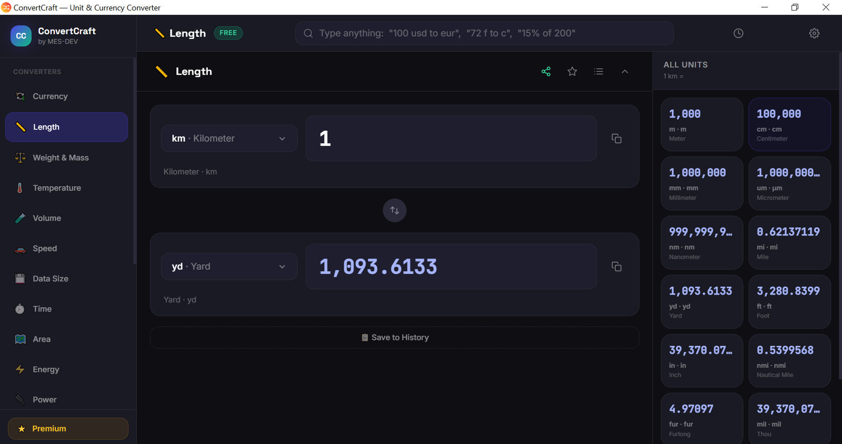
Task: Click the yard result output field
Action: pos(451,267)
